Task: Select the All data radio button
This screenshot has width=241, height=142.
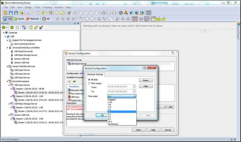Action: [x=89, y=80]
